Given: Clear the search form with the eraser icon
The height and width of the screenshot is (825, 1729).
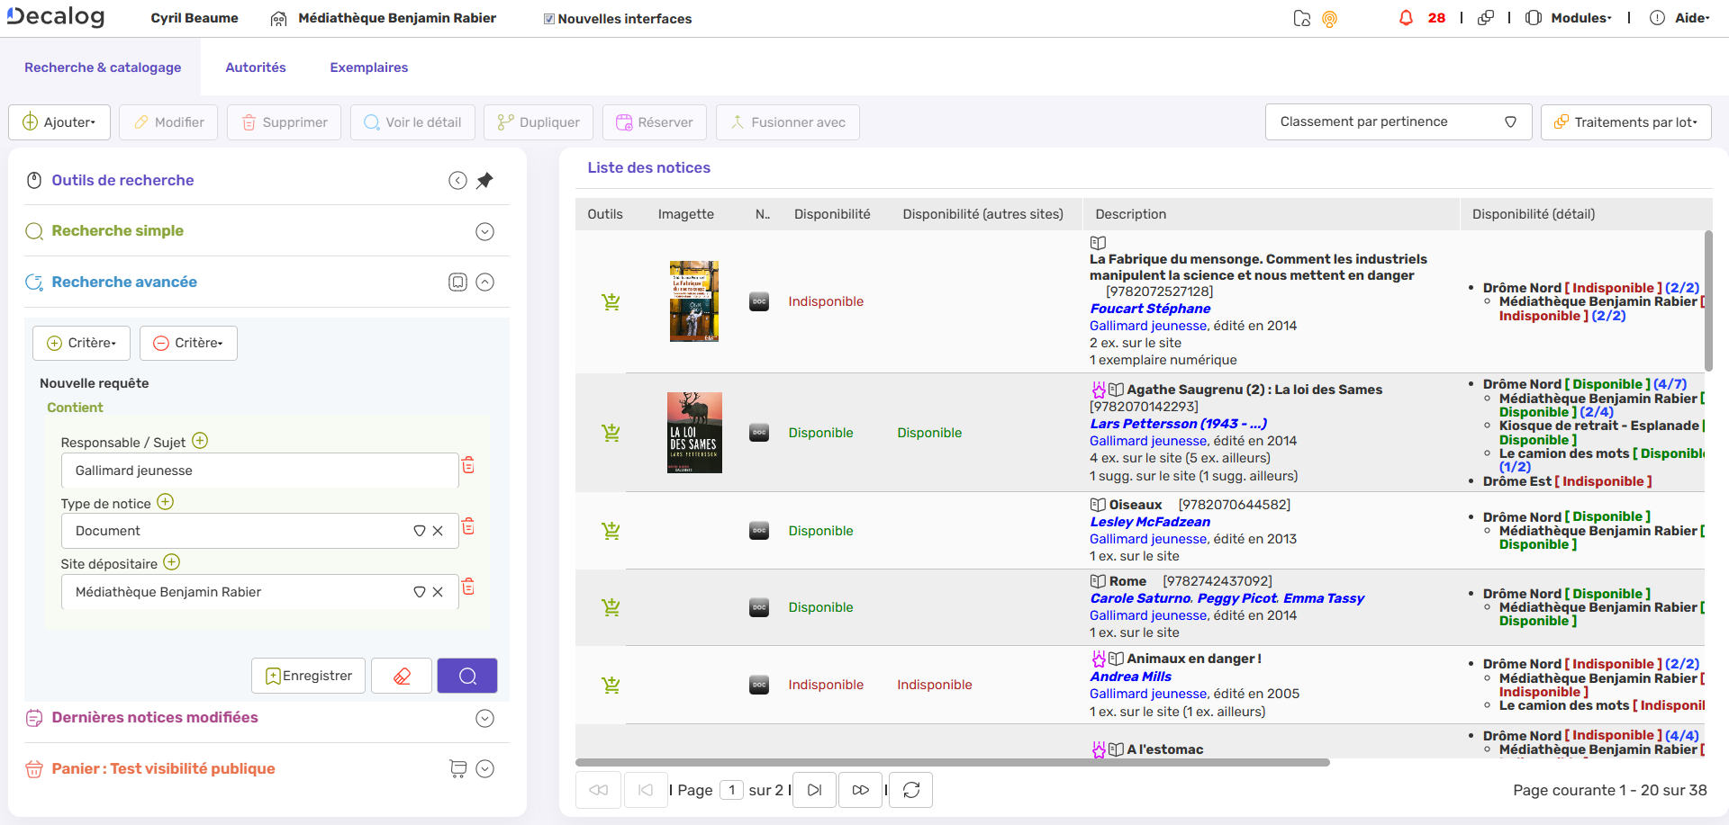Looking at the screenshot, I should coord(401,675).
